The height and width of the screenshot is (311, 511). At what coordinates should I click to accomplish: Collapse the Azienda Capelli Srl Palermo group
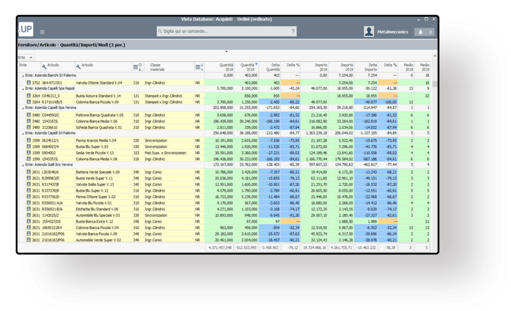[x=21, y=134]
